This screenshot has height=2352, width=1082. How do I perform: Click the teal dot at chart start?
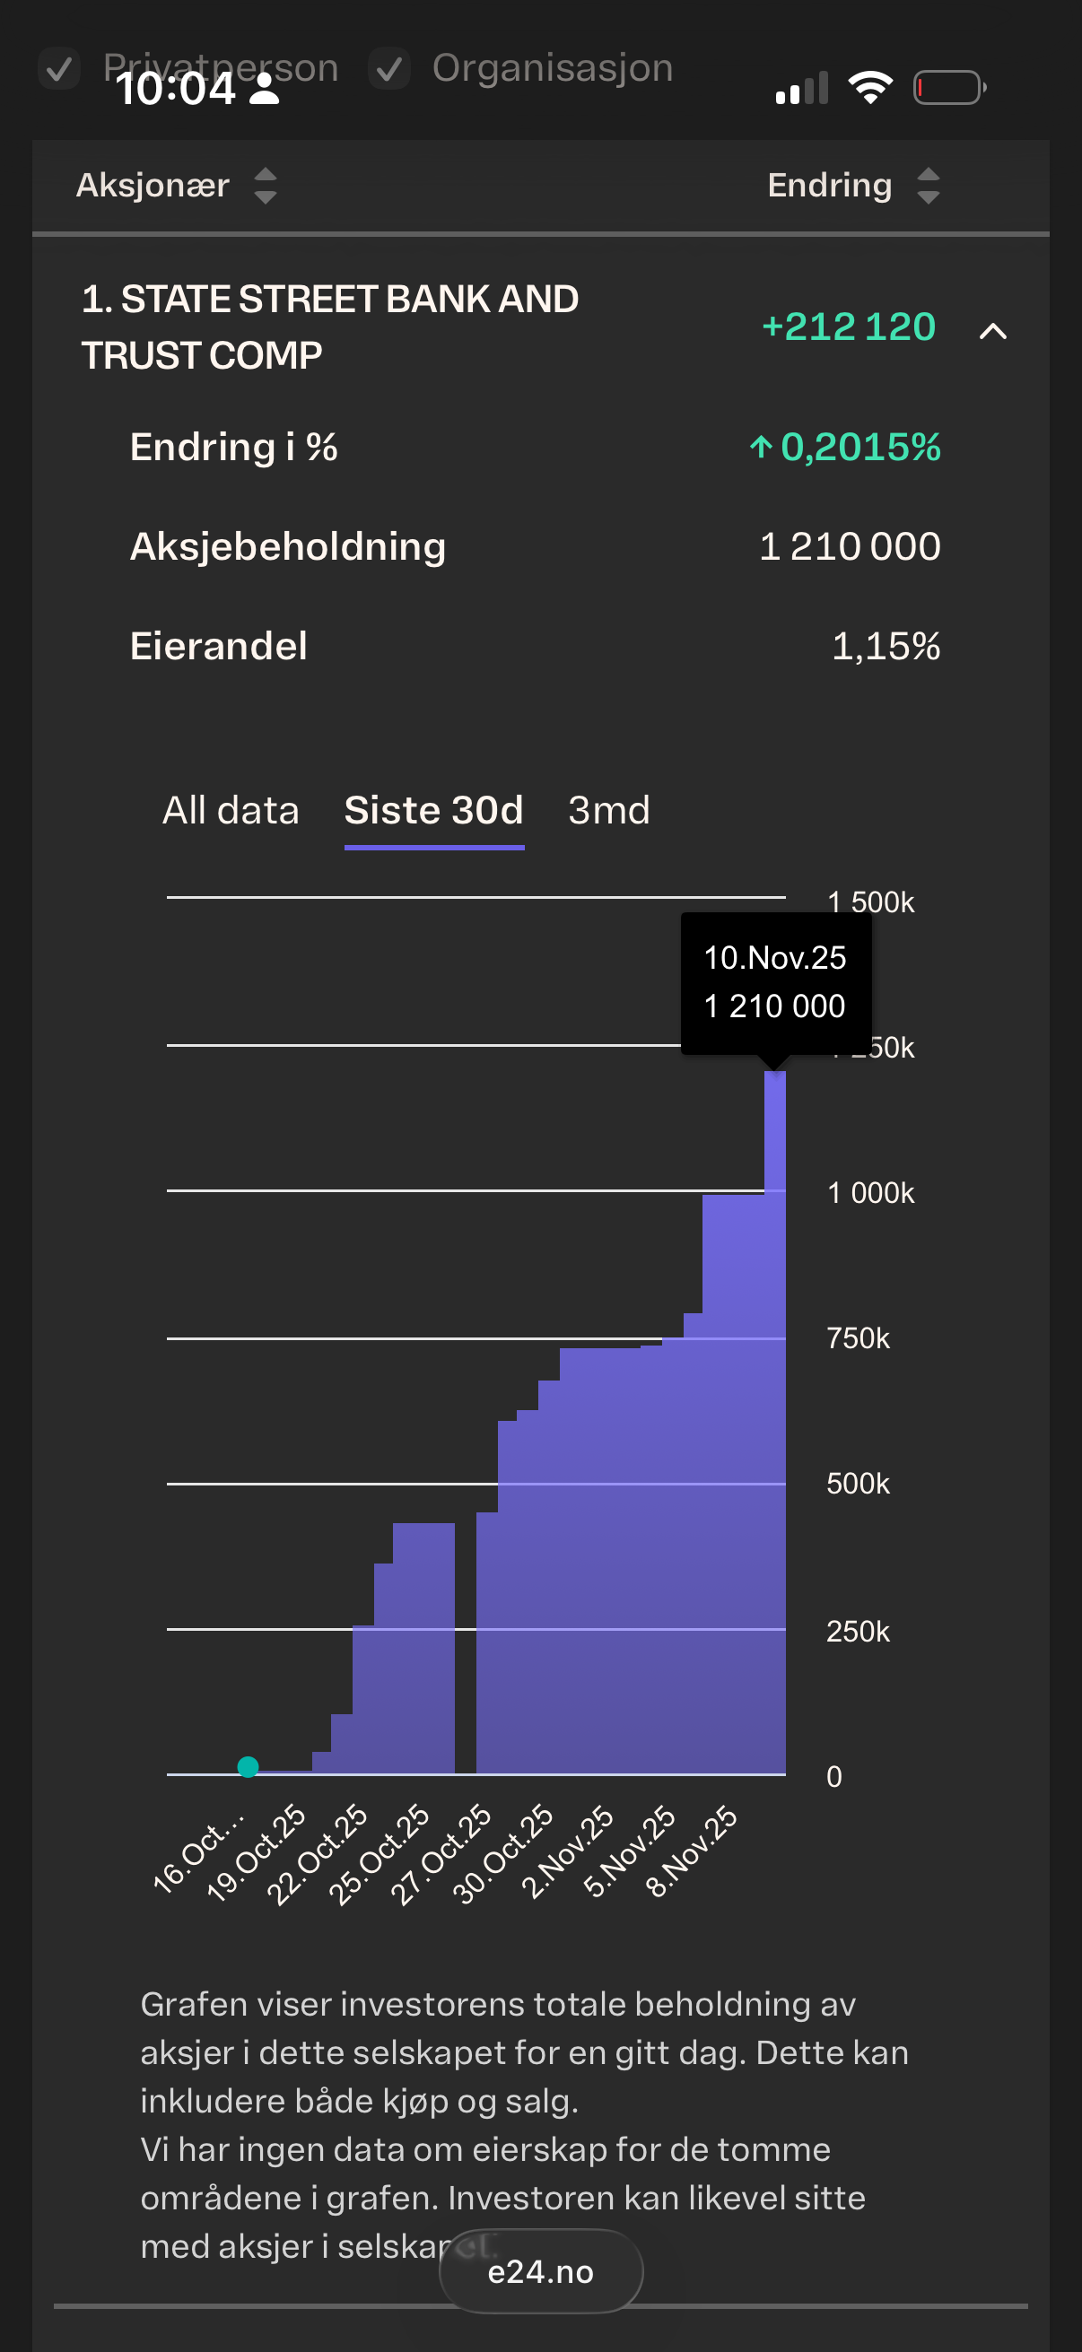pyautogui.click(x=248, y=1767)
